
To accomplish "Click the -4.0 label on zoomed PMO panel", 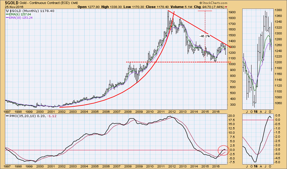I will (x=277, y=154).
